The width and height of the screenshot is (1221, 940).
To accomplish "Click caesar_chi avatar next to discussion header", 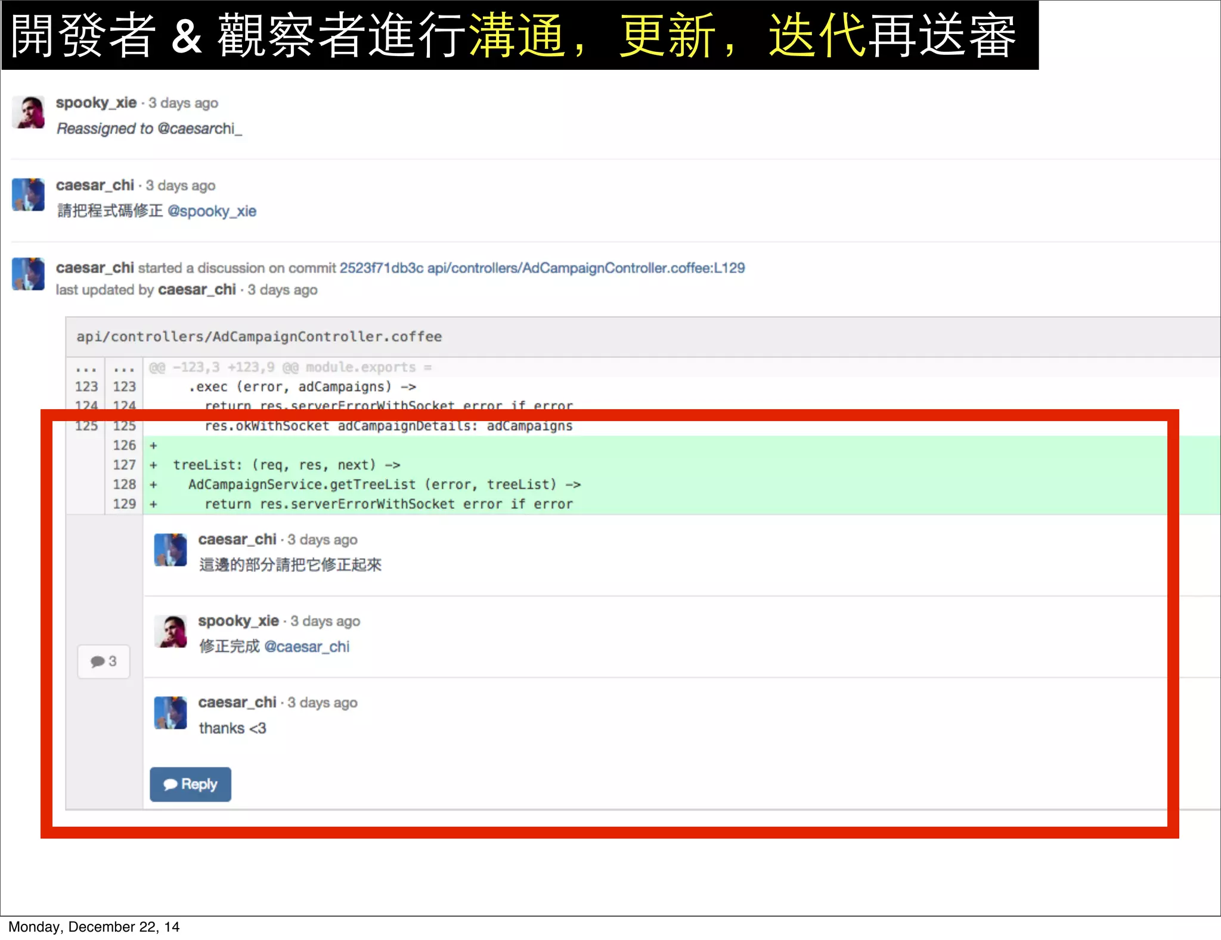I will (x=28, y=274).
